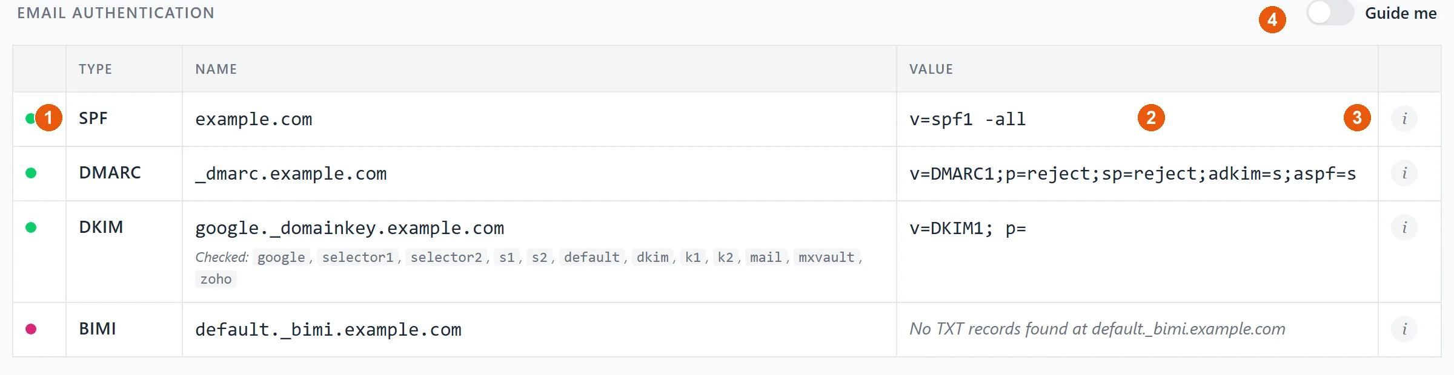The width and height of the screenshot is (1454, 375).
Task: Click orange marker number 4
Action: (1272, 20)
